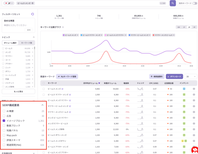
Task: Sort by the 増減率 column header
Action: [x=126, y=83]
